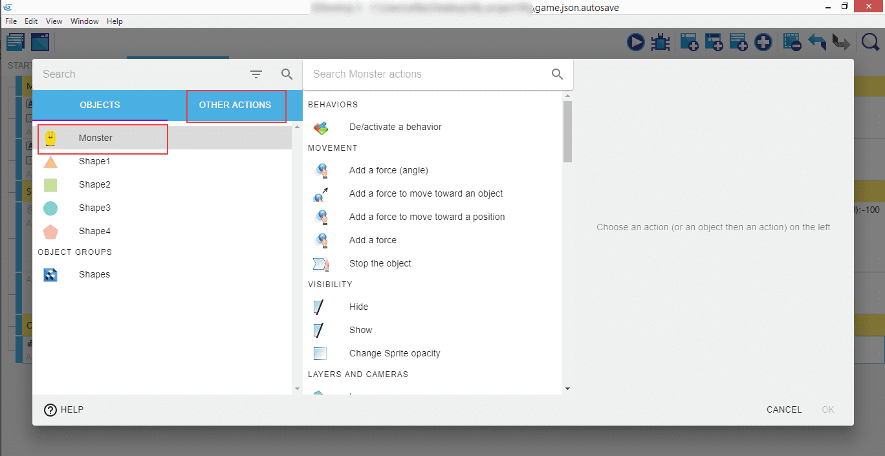Click the Cancel button in the dialog
Image resolution: width=885 pixels, height=456 pixels.
click(784, 409)
